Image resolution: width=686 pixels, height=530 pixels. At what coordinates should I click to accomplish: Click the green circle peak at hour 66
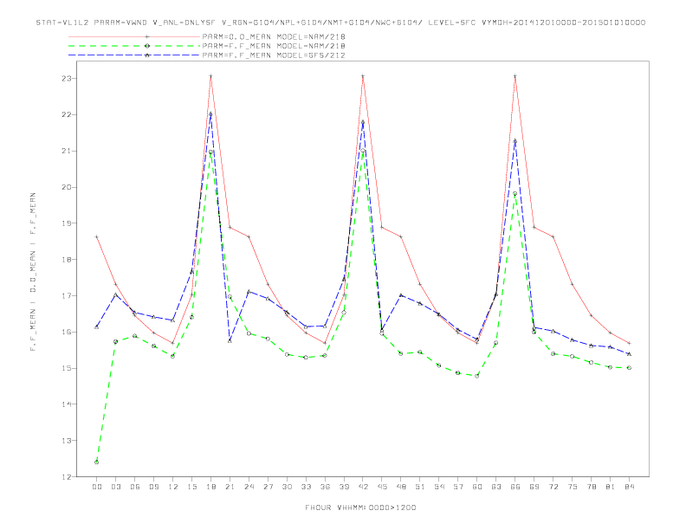coord(515,194)
